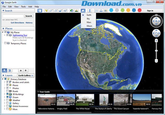Image resolution: width=165 pixels, height=115 pixels.
Task: Click the Sign in button
Action: pos(150,11)
